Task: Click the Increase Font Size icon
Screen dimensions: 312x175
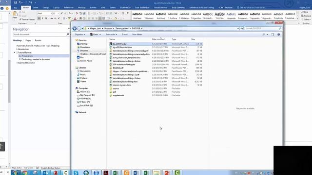Action: pos(61,13)
